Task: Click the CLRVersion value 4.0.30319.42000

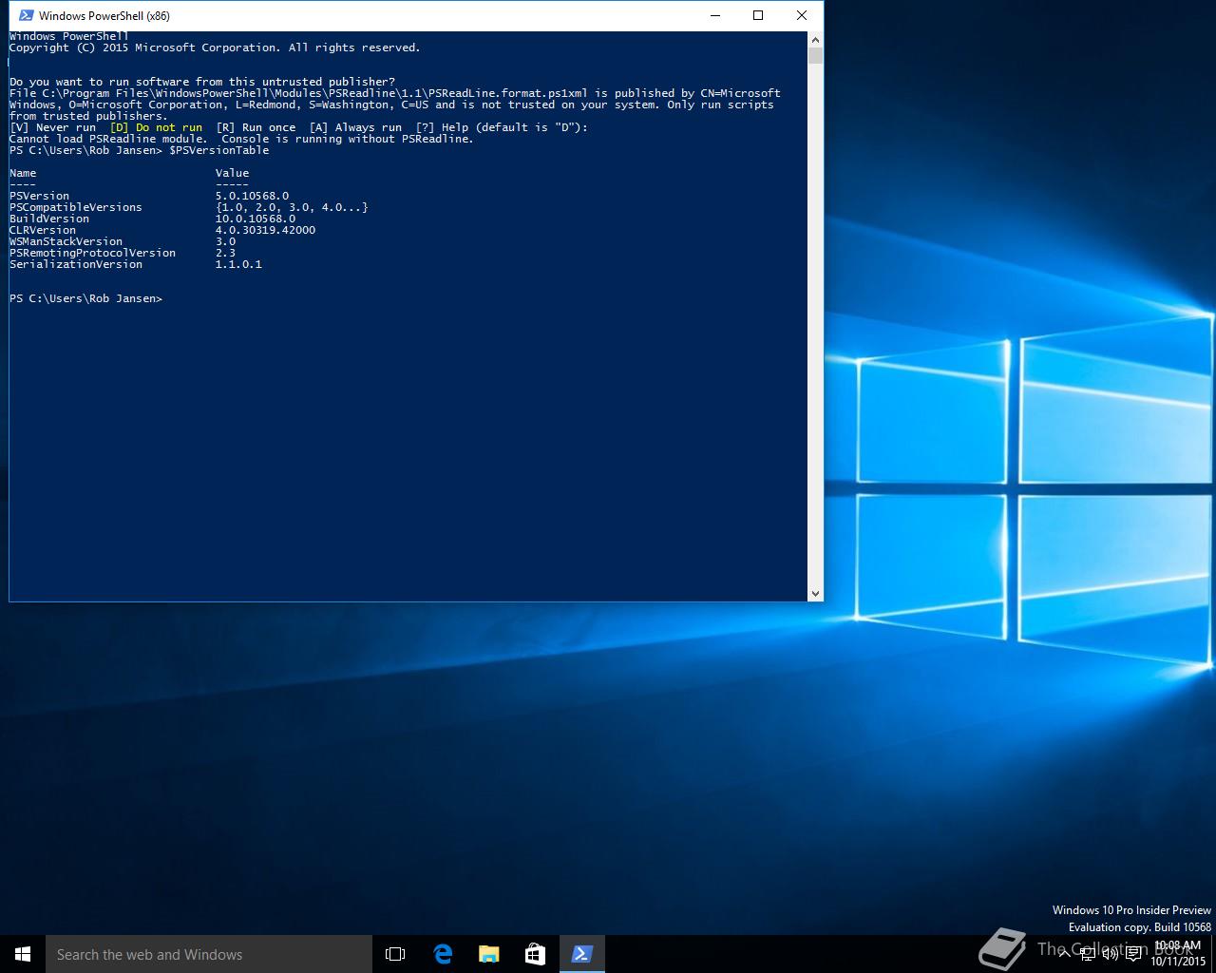Action: [265, 230]
